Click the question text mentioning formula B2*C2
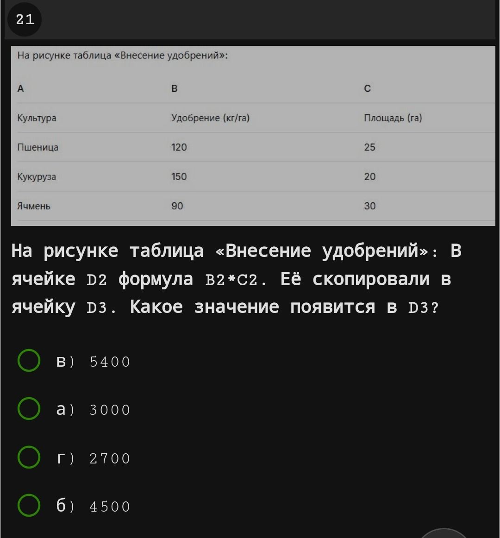Screen dimensions: 500x538 tap(236, 279)
